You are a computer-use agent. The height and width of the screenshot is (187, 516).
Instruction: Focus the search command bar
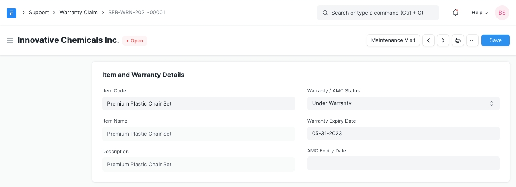(378, 13)
